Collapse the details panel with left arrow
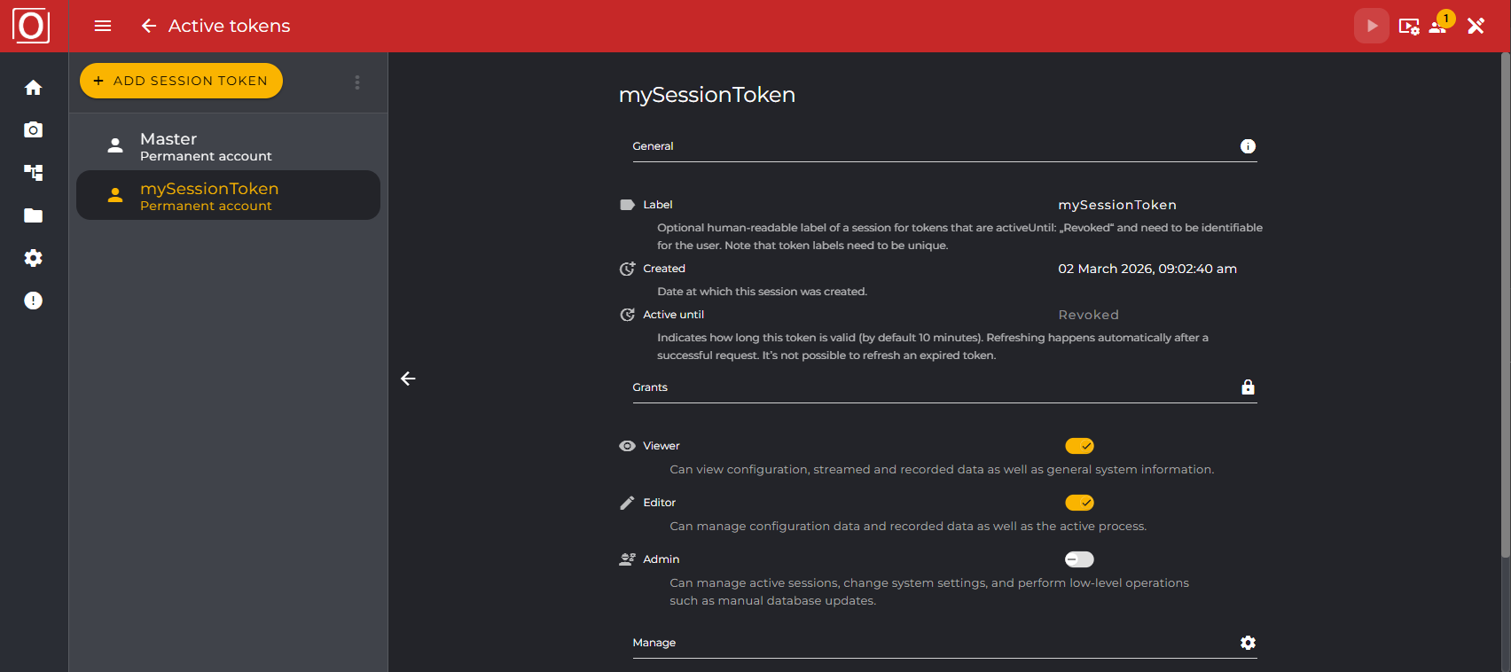The width and height of the screenshot is (1511, 672). click(408, 379)
